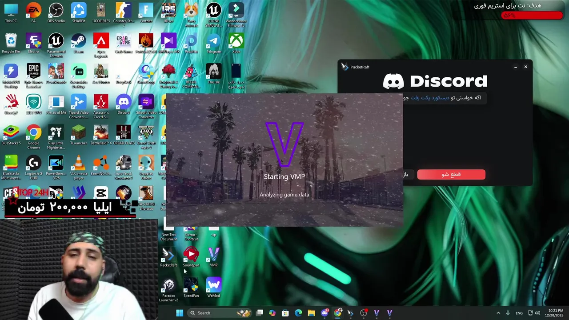
Task: Open the Epic Games Launcher icon
Action: click(x=33, y=76)
